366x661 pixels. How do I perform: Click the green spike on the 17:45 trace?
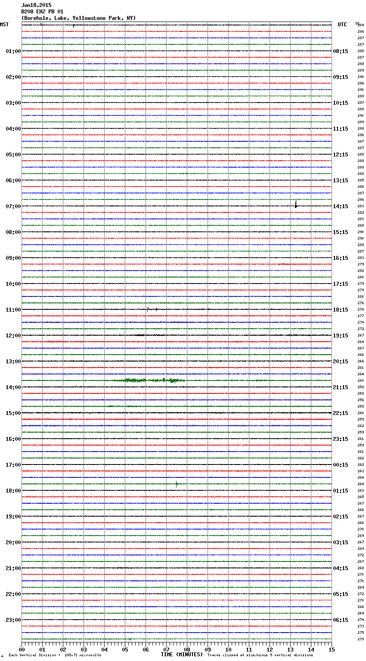(177, 484)
